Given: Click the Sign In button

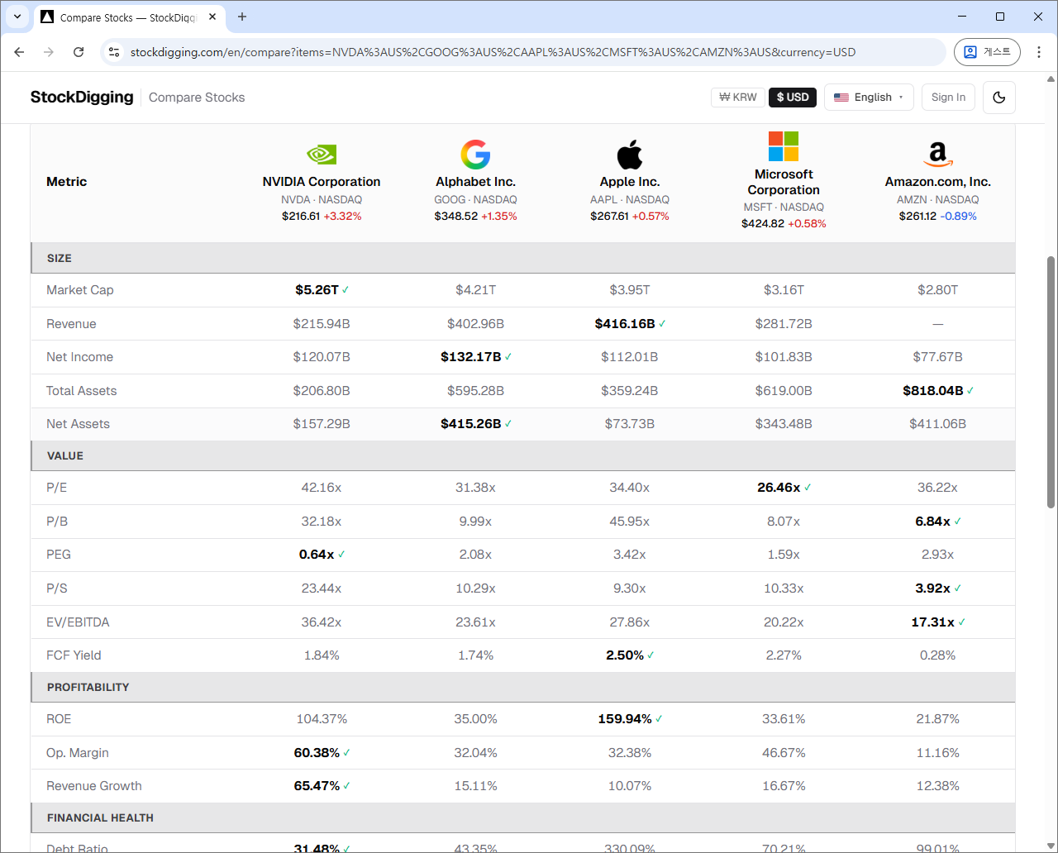Looking at the screenshot, I should (x=948, y=98).
